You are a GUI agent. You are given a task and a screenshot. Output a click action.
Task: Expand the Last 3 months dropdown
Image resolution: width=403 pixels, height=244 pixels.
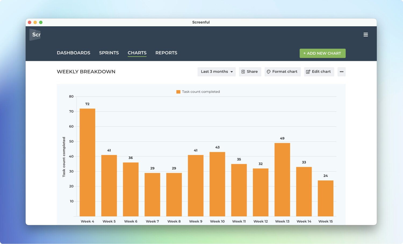point(217,72)
